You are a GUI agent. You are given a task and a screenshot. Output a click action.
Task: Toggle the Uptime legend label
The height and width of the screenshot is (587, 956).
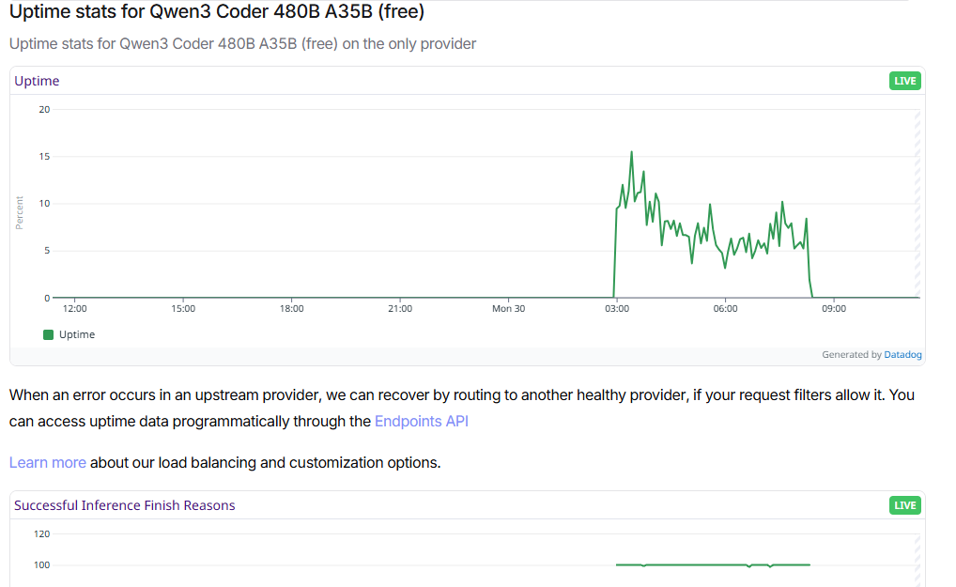coord(77,334)
